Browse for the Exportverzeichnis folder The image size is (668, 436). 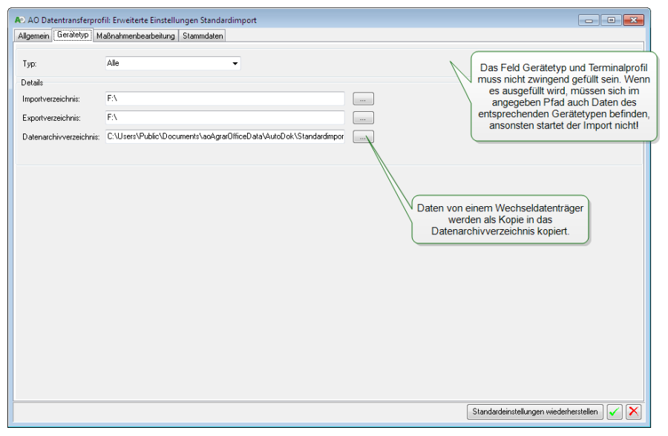coord(363,118)
